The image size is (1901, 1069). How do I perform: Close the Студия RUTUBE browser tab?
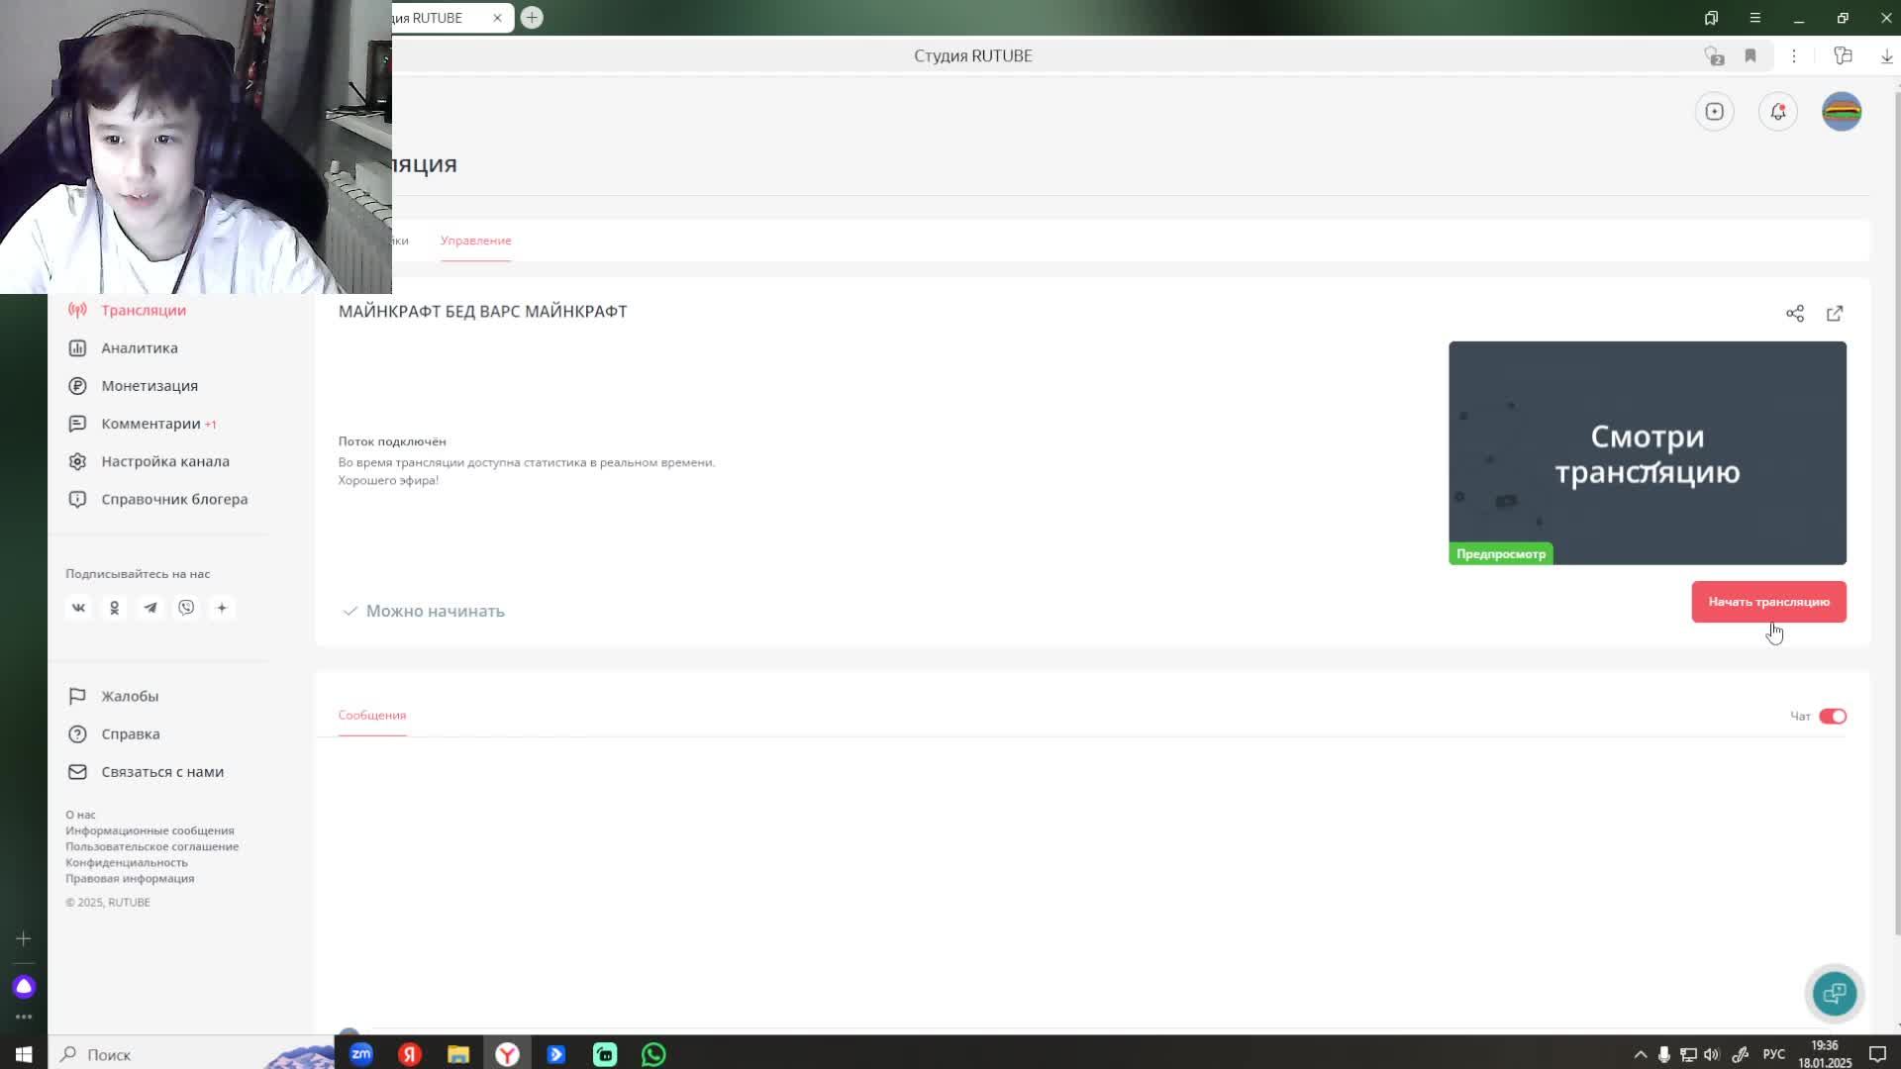[497, 18]
